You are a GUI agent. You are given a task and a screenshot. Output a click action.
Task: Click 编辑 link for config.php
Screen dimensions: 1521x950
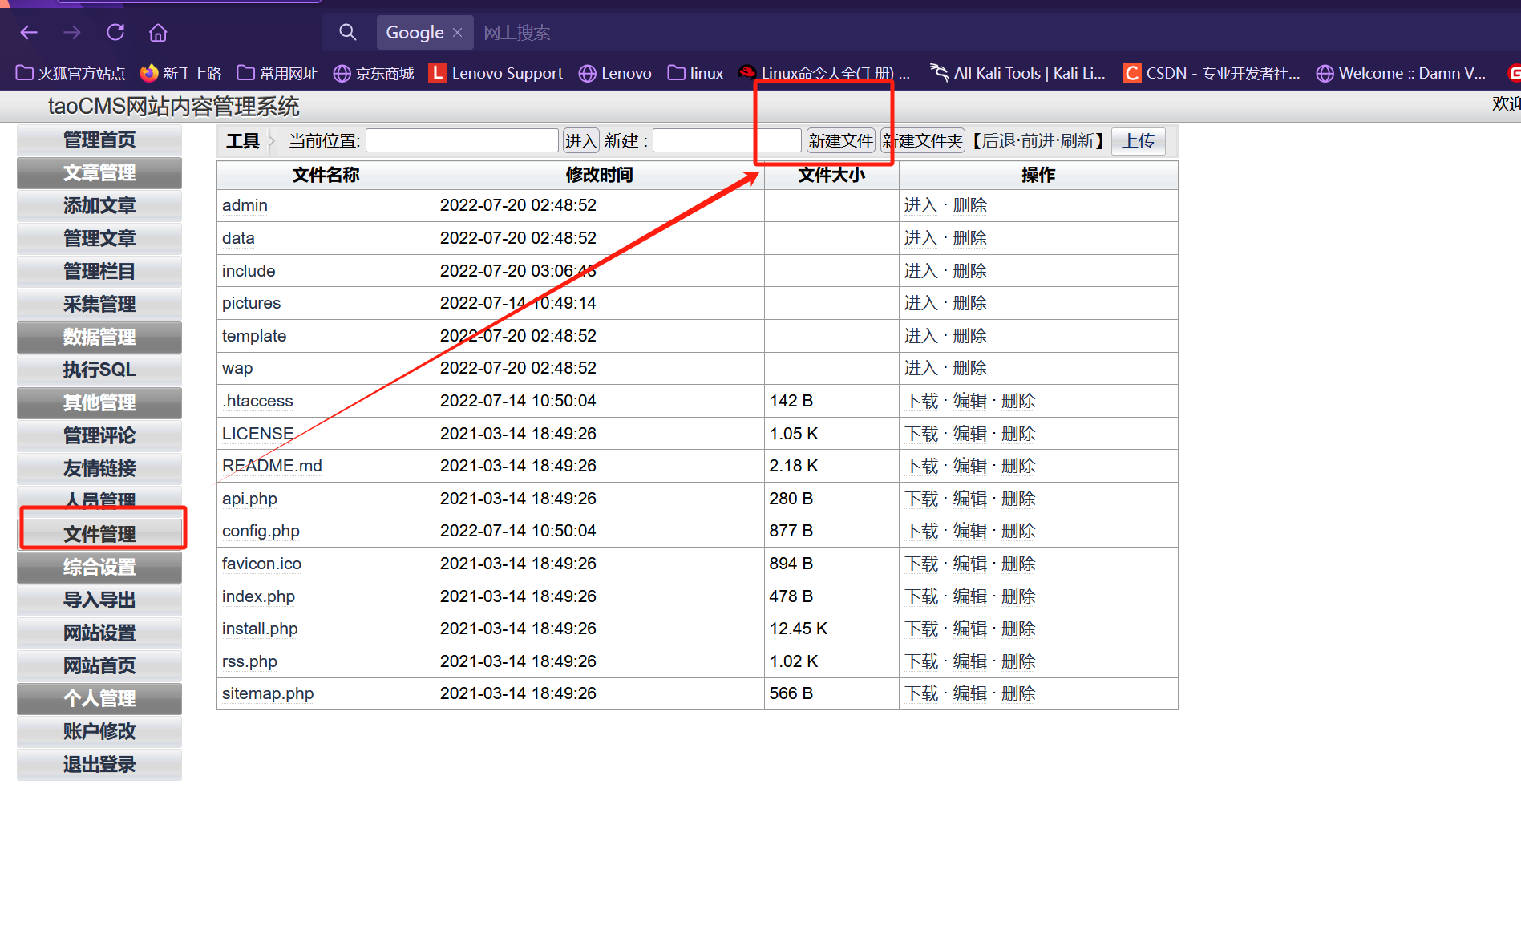click(x=969, y=531)
